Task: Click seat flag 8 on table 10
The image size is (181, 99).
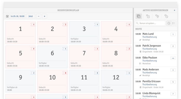Action: (65, 73)
